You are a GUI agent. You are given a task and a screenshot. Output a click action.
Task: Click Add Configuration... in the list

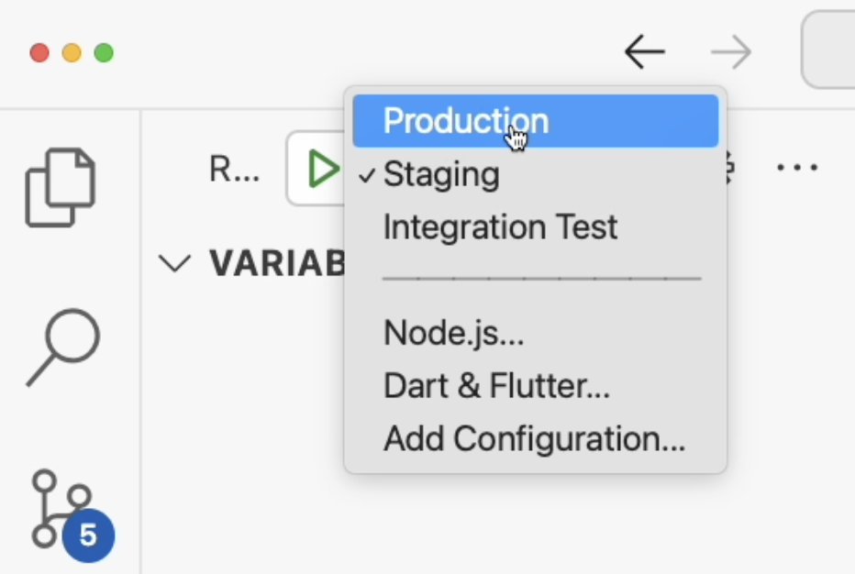534,439
